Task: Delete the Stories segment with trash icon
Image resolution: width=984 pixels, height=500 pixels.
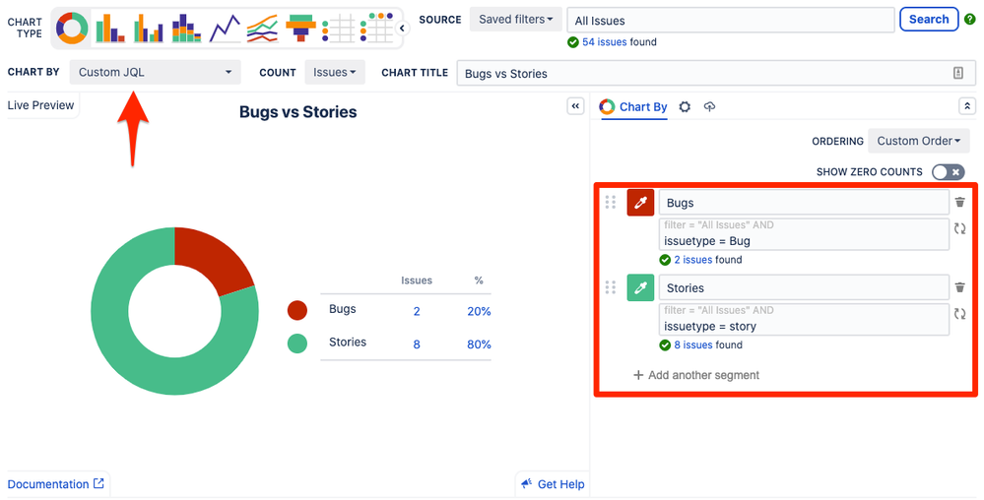Action: pyautogui.click(x=959, y=287)
